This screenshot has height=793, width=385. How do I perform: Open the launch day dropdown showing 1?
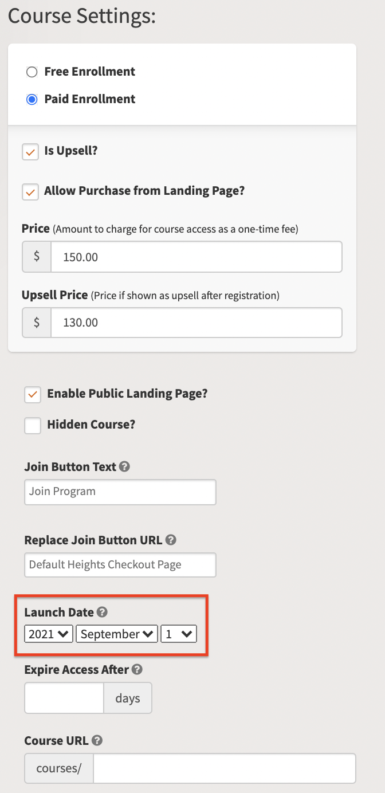point(179,634)
